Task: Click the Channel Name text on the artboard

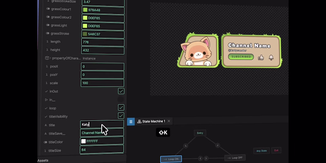Action: point(249,45)
